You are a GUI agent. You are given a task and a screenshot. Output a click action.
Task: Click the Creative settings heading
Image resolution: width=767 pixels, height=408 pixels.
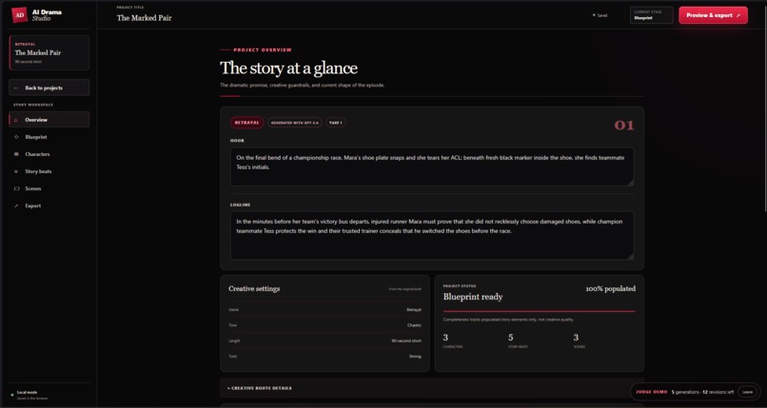pos(254,289)
